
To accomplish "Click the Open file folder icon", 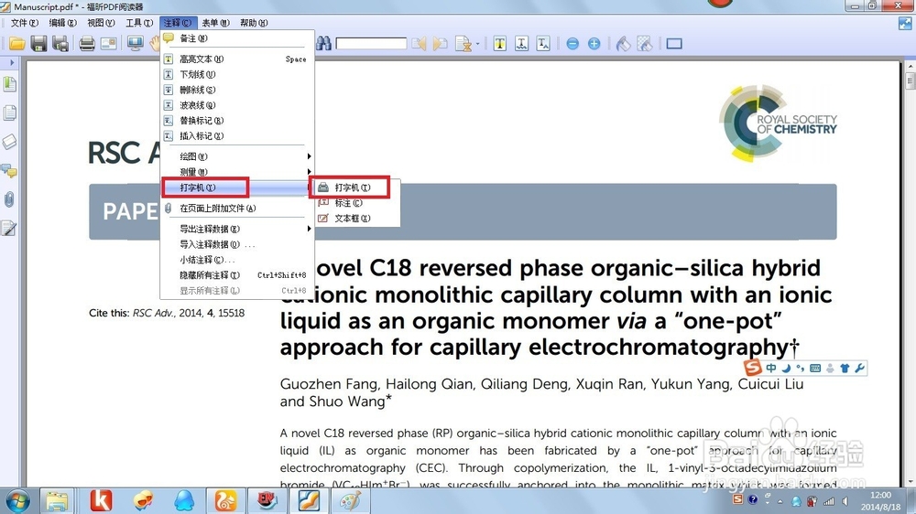I will tap(16, 44).
